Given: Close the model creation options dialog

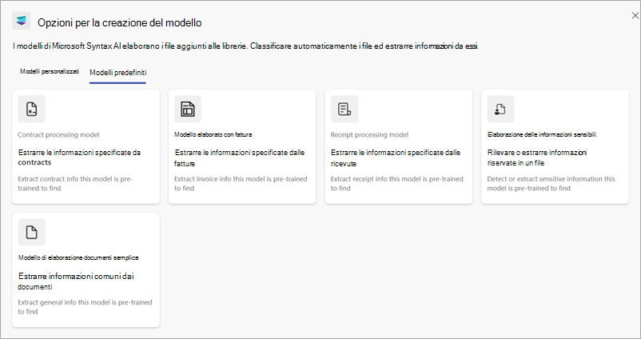Looking at the screenshot, I should [x=635, y=15].
